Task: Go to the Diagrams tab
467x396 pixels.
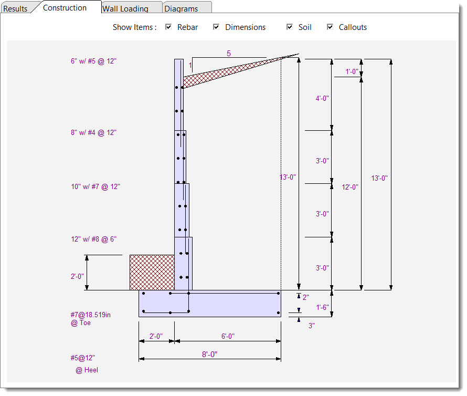Action: [181, 8]
